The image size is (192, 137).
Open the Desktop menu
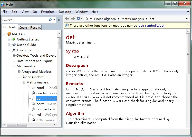pyautogui.click(x=65, y=12)
